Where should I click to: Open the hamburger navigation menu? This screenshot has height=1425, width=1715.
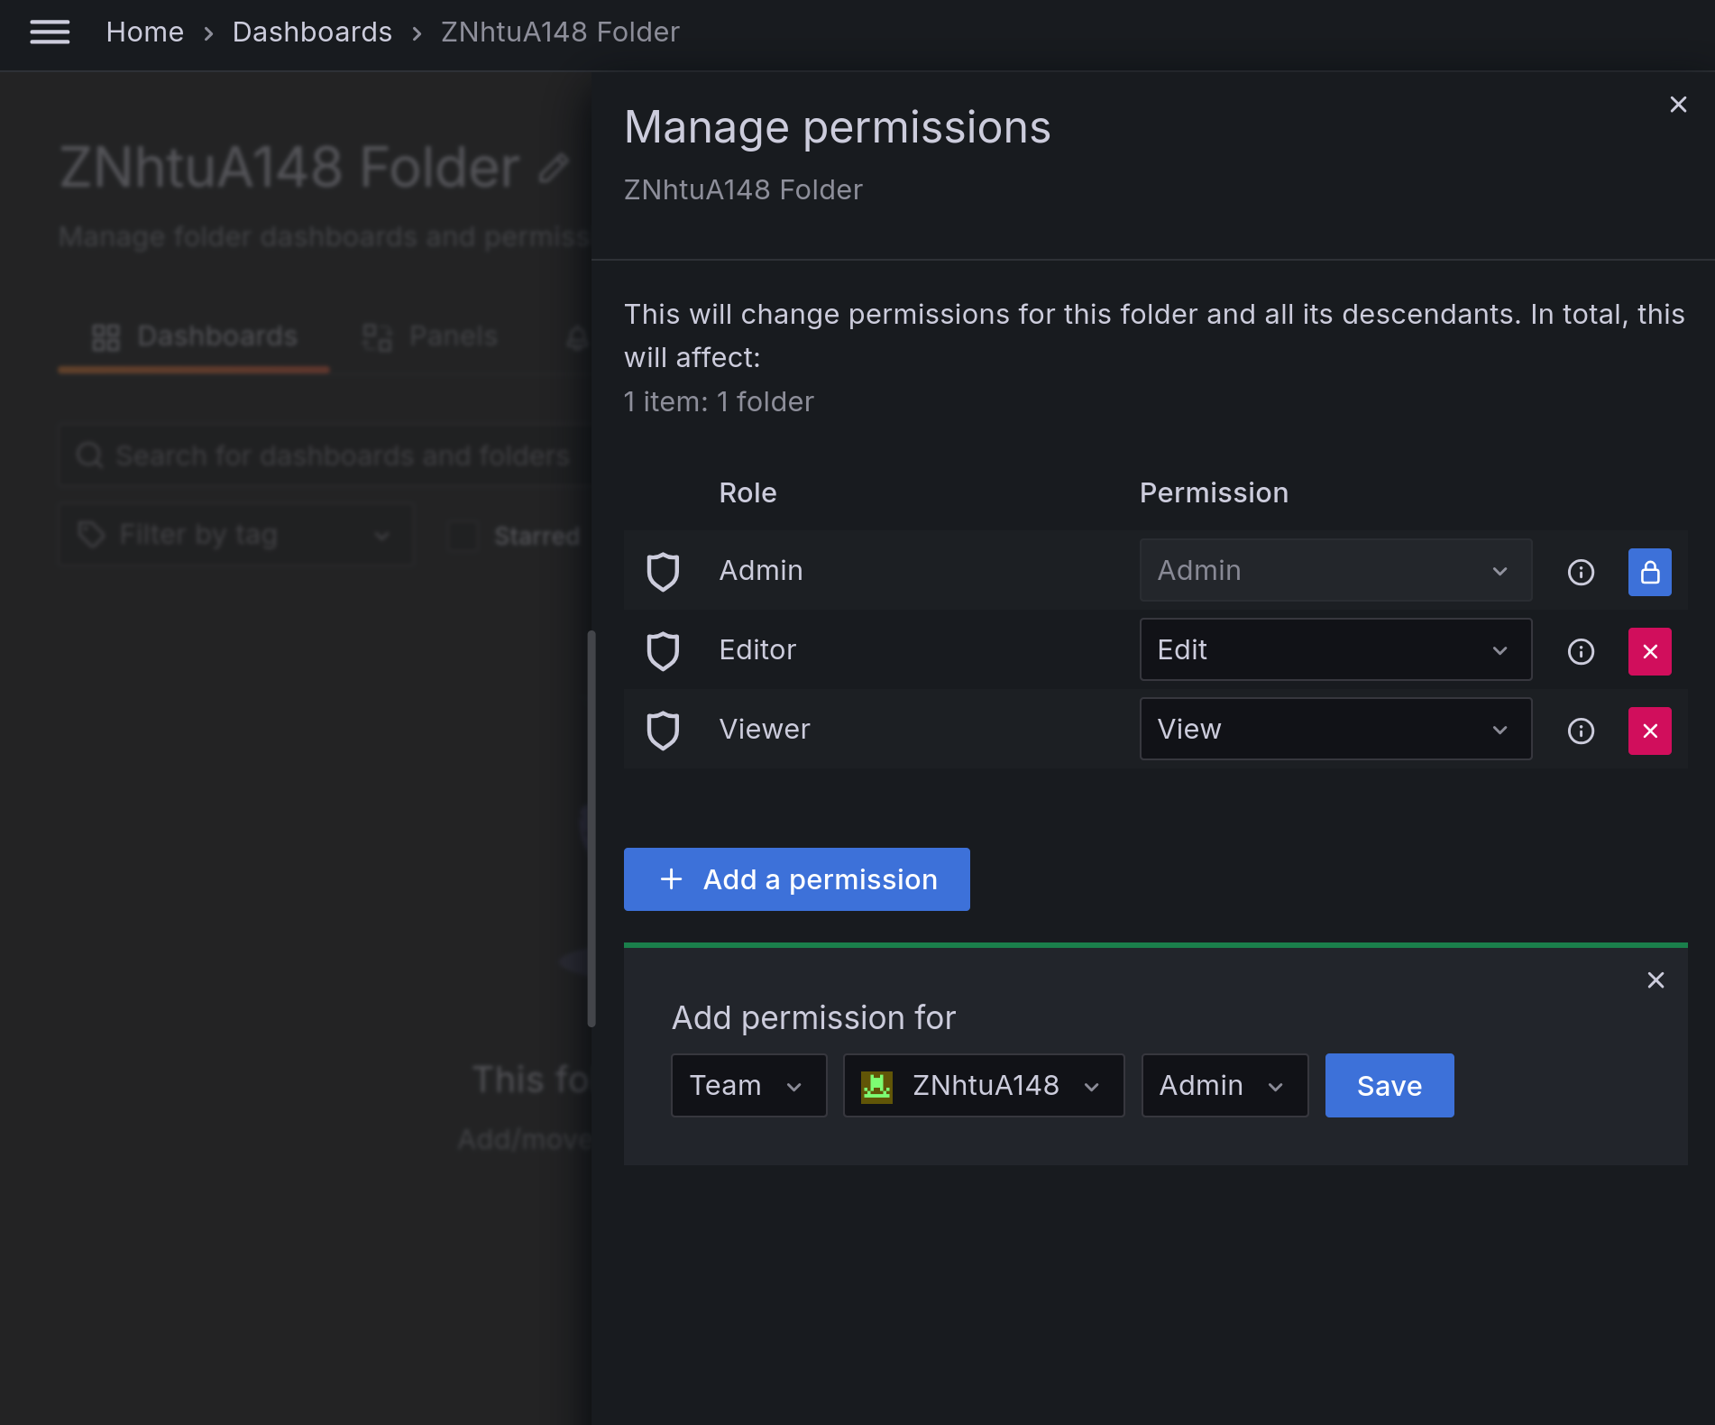pos(50,32)
